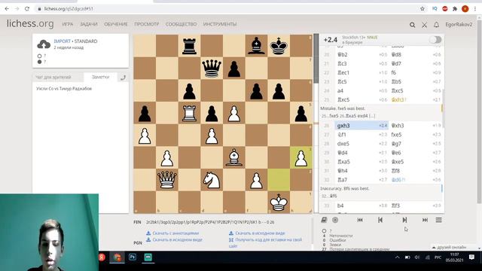Select move 27 Bf1 in move list
This screenshot has height=271, width=482.
click(x=361, y=135)
